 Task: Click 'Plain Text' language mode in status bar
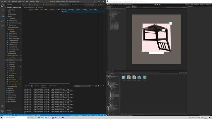(96, 115)
